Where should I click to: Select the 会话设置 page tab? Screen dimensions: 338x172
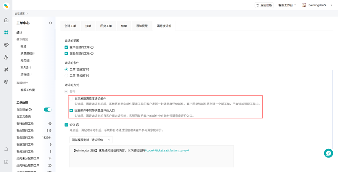(x=19, y=13)
